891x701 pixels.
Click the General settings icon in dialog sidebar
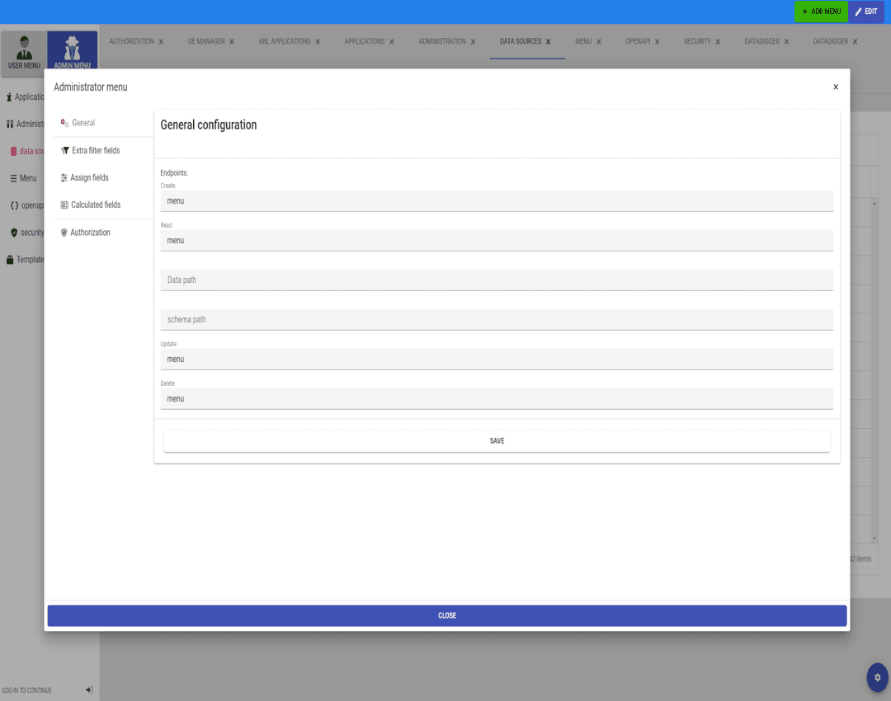[x=64, y=123]
